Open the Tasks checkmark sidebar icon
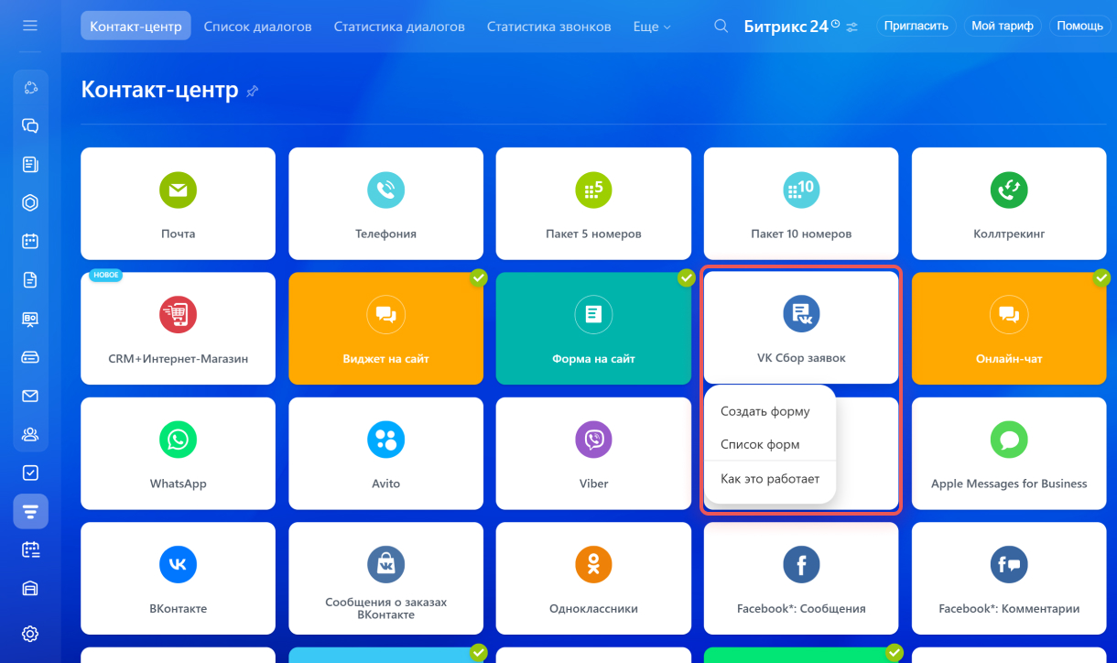 point(30,473)
